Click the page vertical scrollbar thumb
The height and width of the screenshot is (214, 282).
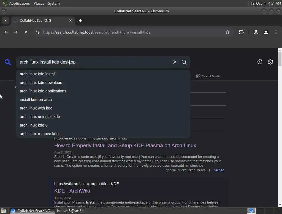[x=280, y=59]
